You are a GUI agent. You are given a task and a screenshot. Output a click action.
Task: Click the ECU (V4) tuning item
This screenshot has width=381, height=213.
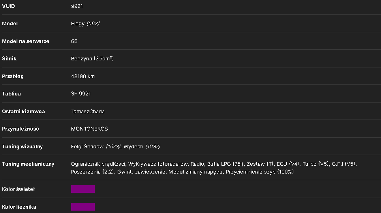pyautogui.click(x=288, y=164)
